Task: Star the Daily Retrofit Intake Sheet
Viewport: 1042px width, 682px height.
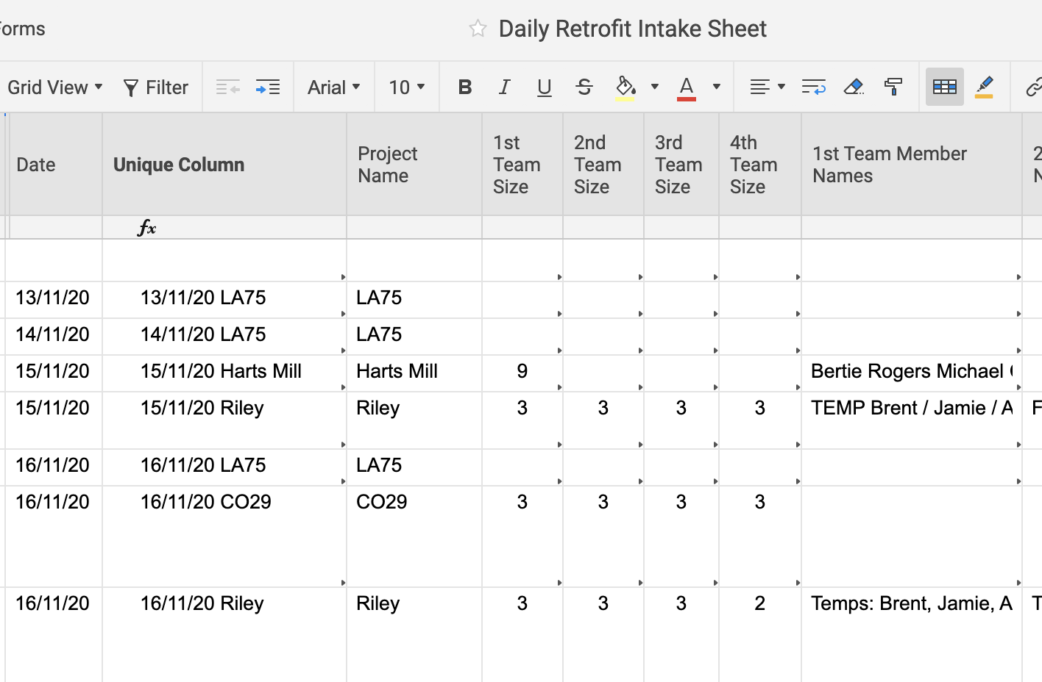Action: tap(478, 29)
